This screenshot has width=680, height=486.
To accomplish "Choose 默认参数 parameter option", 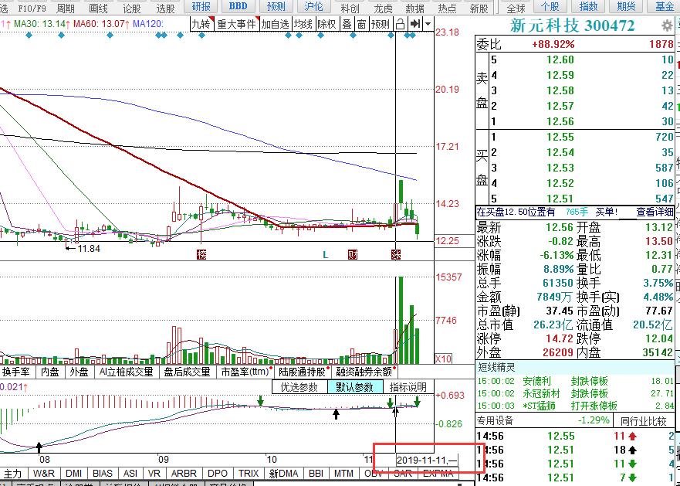I will coord(355,386).
